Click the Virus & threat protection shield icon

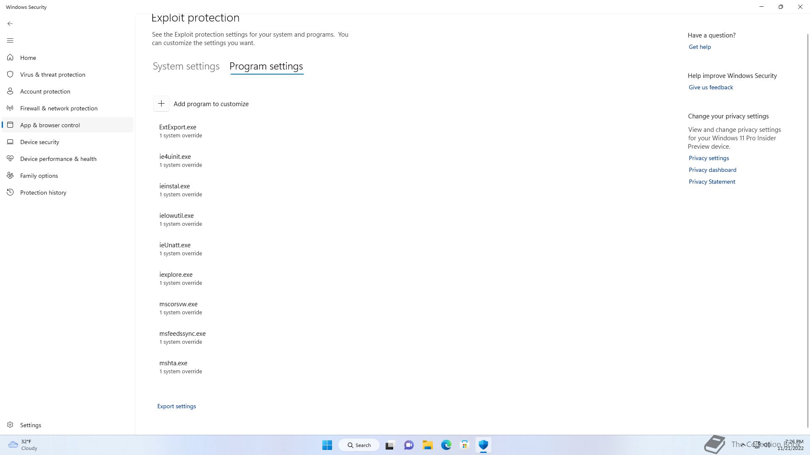coord(10,74)
